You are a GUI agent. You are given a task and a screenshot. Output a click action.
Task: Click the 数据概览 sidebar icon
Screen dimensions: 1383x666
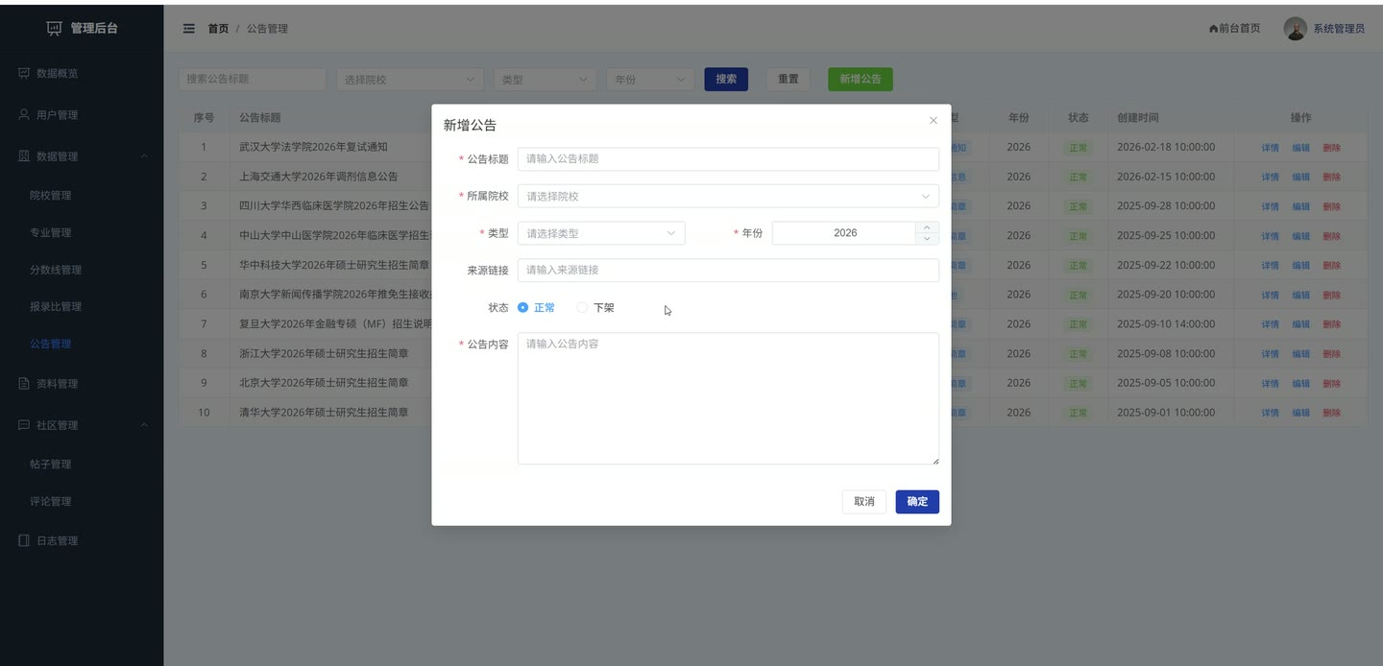coord(24,73)
